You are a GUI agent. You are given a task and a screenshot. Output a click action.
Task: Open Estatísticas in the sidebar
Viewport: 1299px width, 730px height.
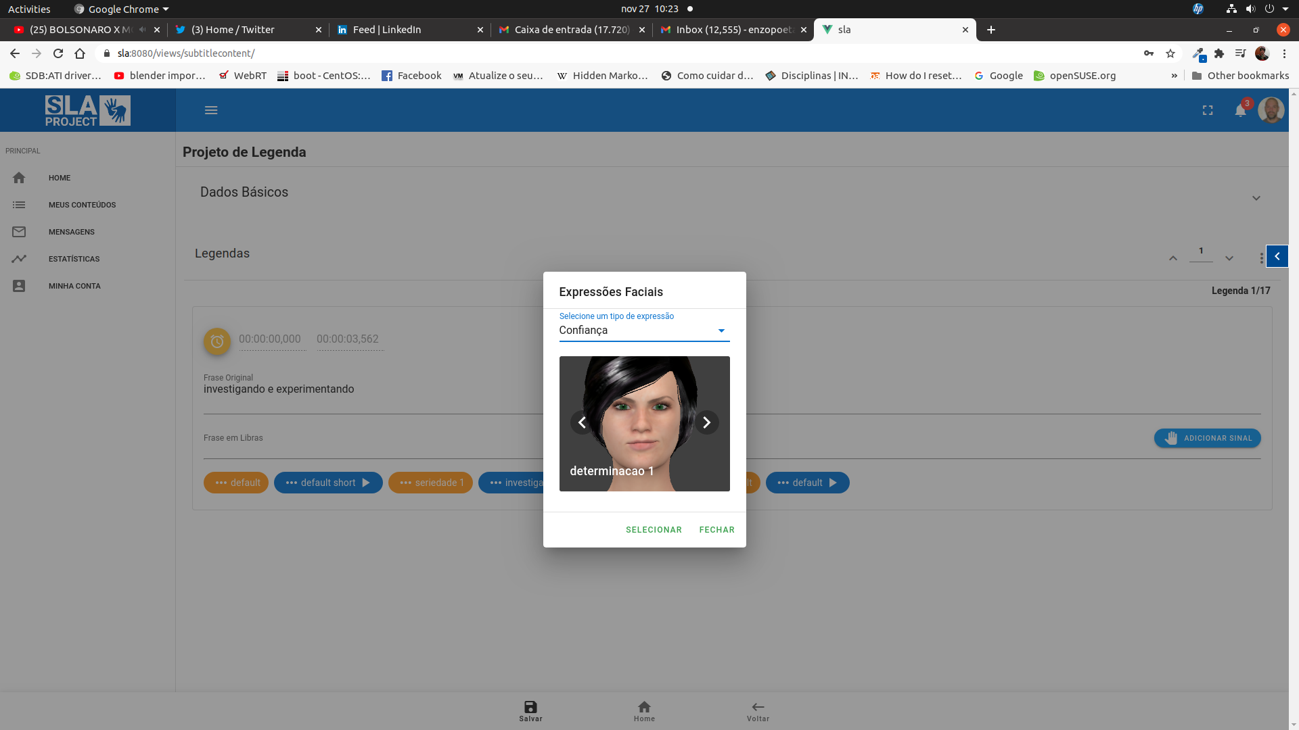coord(74,259)
